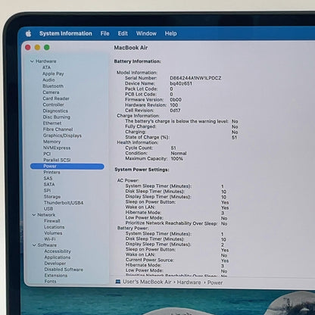Click the laptop icon in path bar
The image size is (315, 315).
(117, 282)
